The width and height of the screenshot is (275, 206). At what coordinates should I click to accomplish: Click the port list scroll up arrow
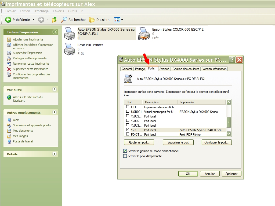229,102
